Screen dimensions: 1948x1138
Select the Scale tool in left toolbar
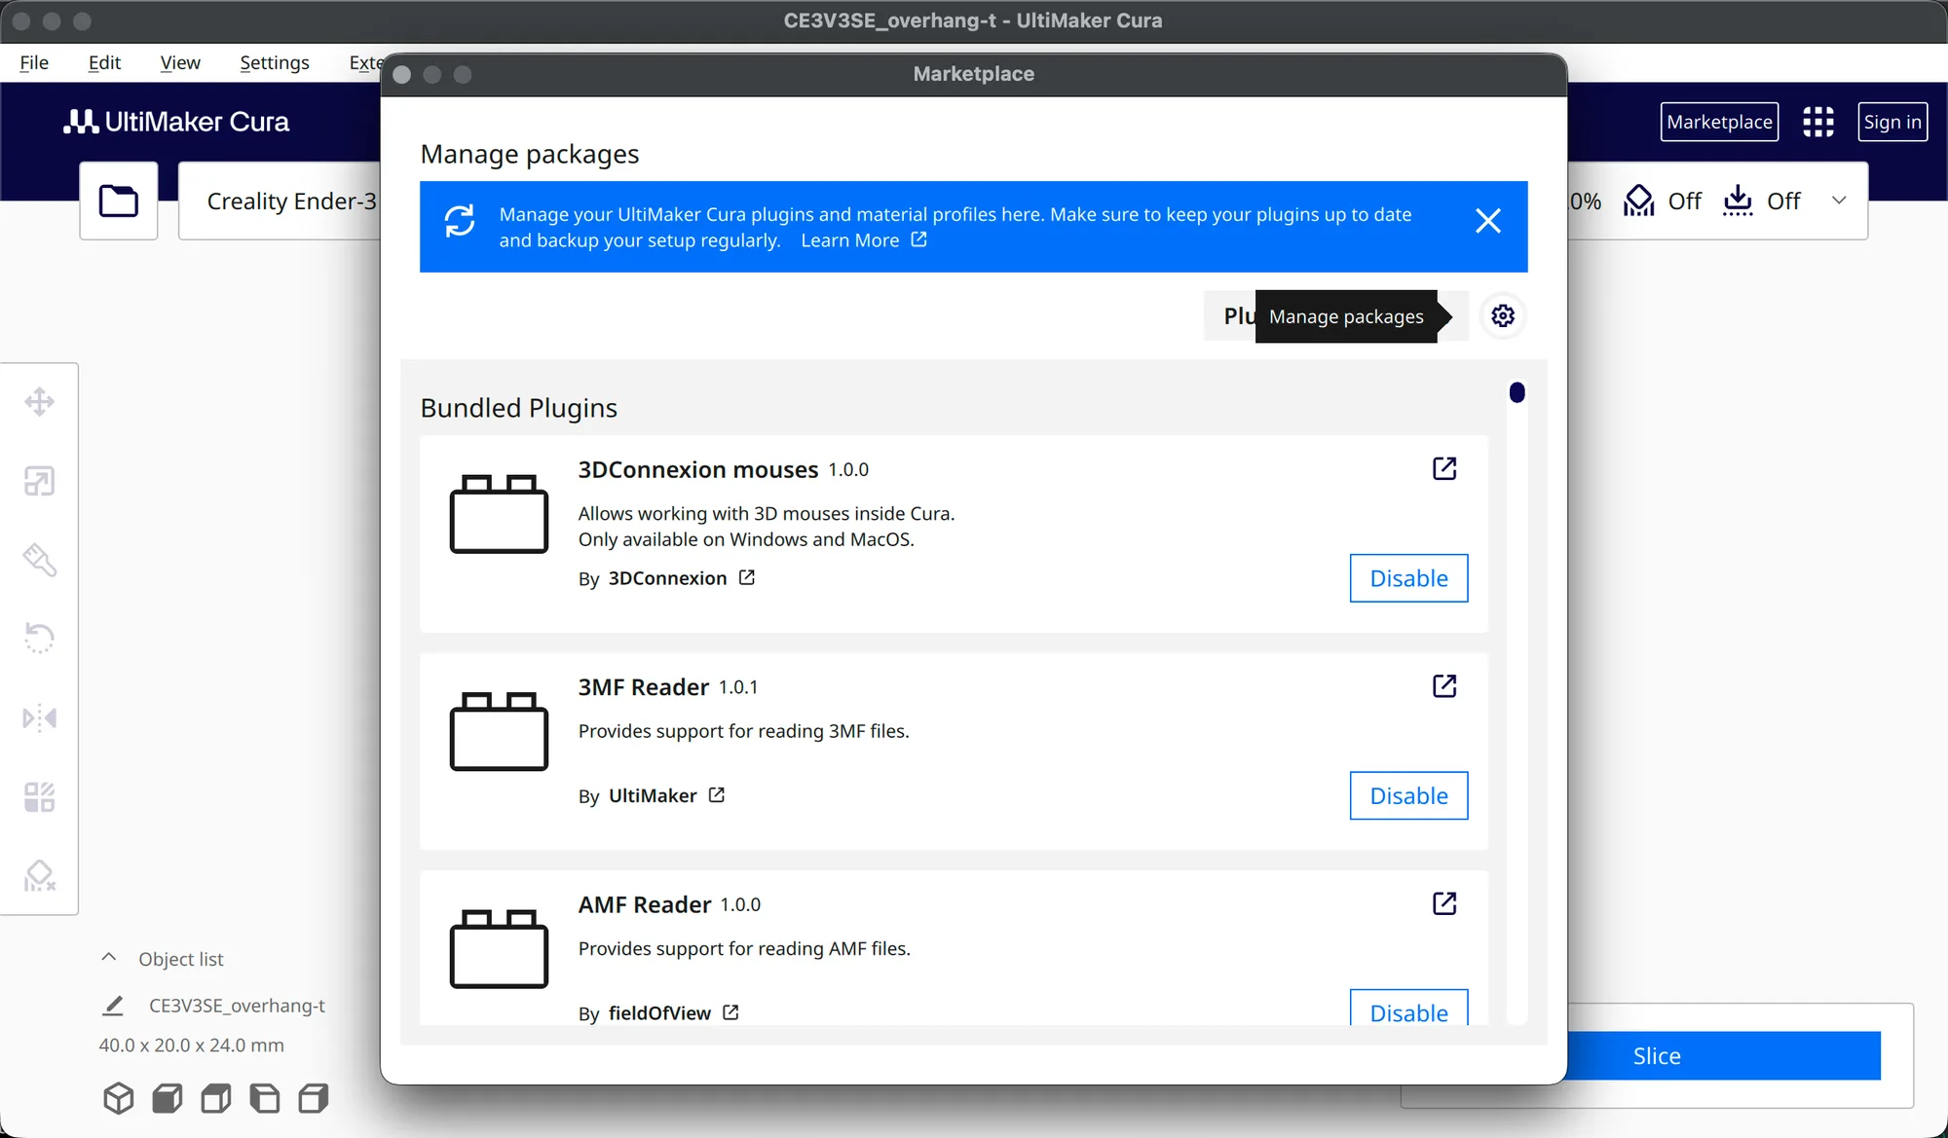click(x=39, y=481)
